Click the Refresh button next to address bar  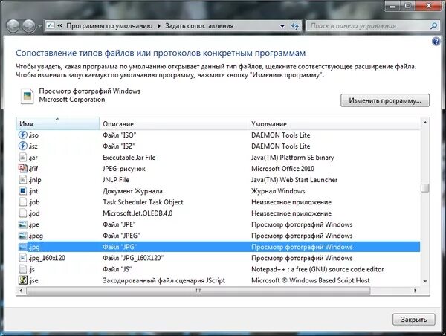[x=295, y=26]
